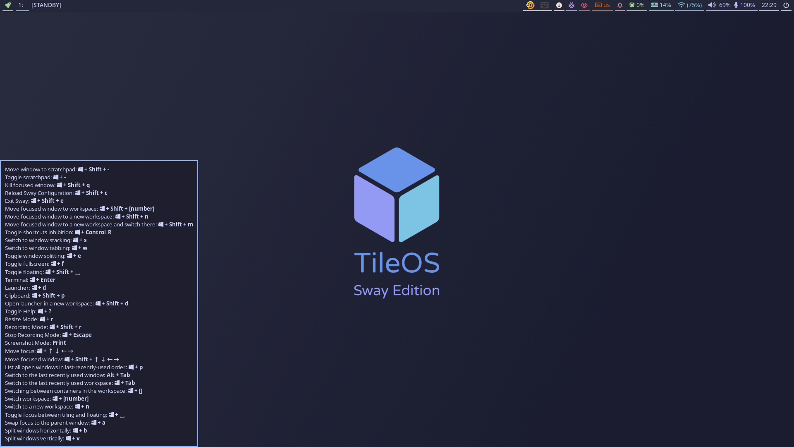Click 'Reload Sway Configuration' help line

[x=56, y=193]
